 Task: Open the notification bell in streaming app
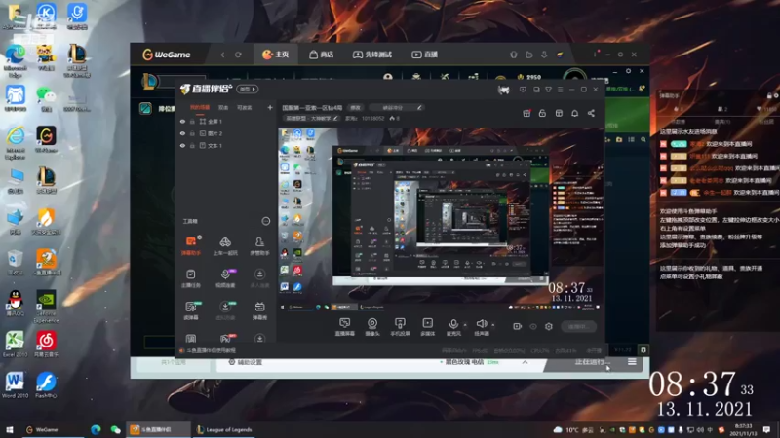click(x=574, y=113)
